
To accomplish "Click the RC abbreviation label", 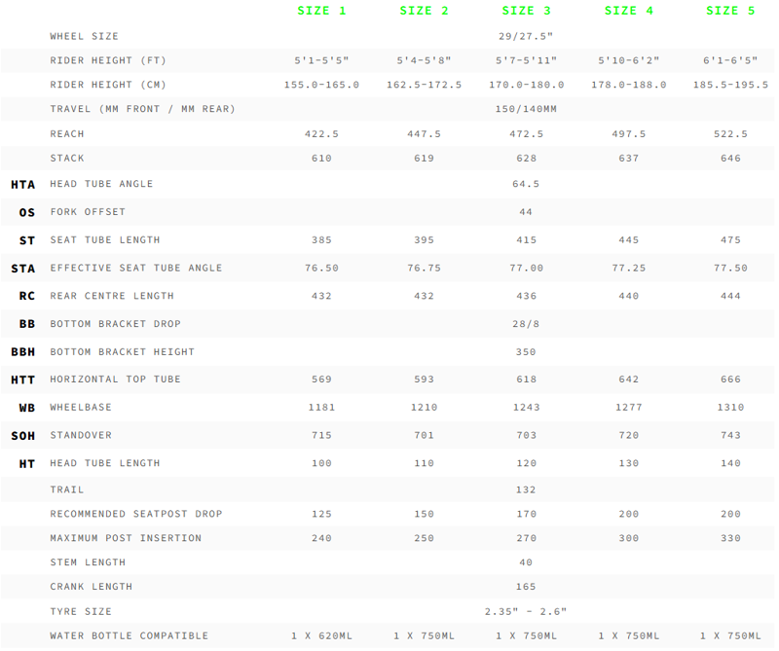I will [27, 296].
